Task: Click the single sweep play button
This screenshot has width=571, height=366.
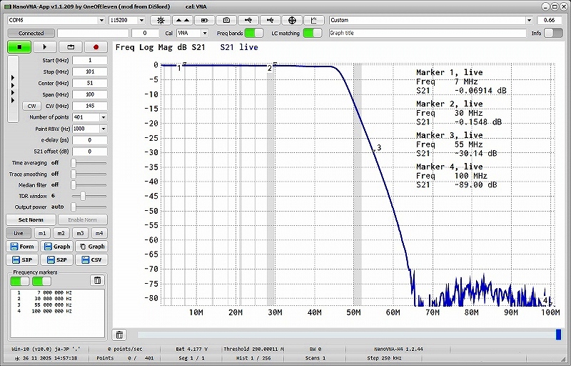Action: pos(44,47)
